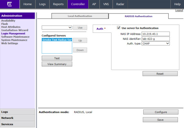This screenshot has width=184, height=128.
Task: Click the Down button
Action: click(x=80, y=50)
